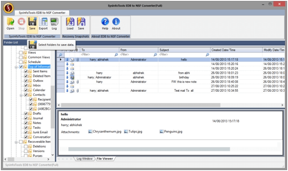The image size is (288, 171).
Task: Click the email list horizontal scrollbar
Action: point(140,105)
